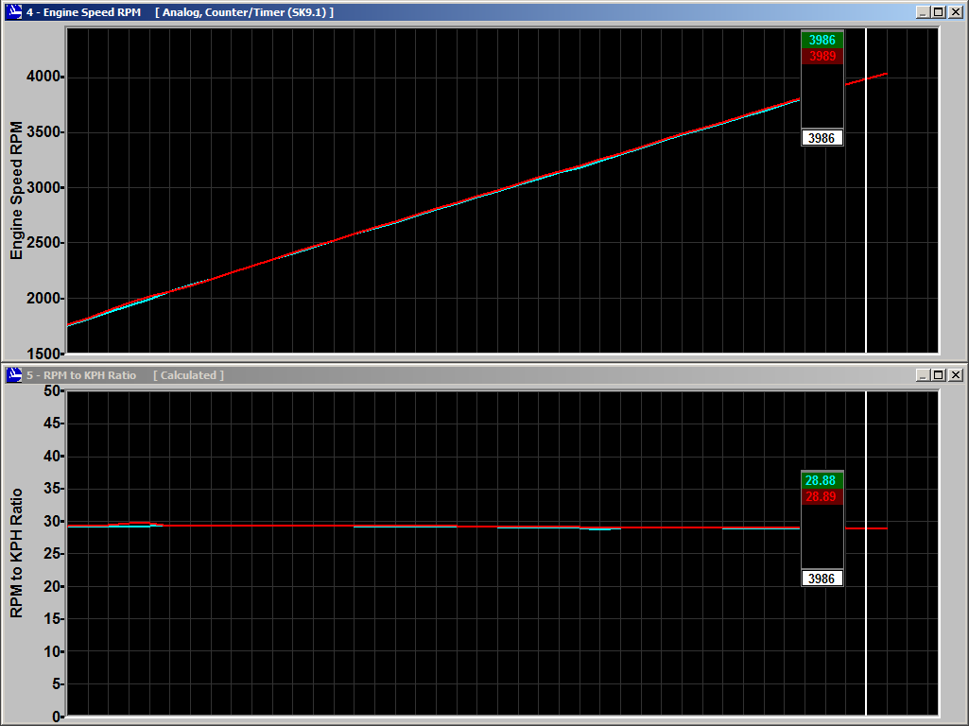
Task: Click the 4000 tick on RPM axis
Action: point(43,77)
